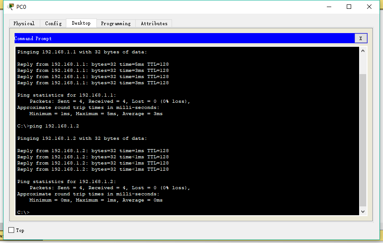Minimize the PC0 window
The width and height of the screenshot is (383, 243).
coord(329,7)
